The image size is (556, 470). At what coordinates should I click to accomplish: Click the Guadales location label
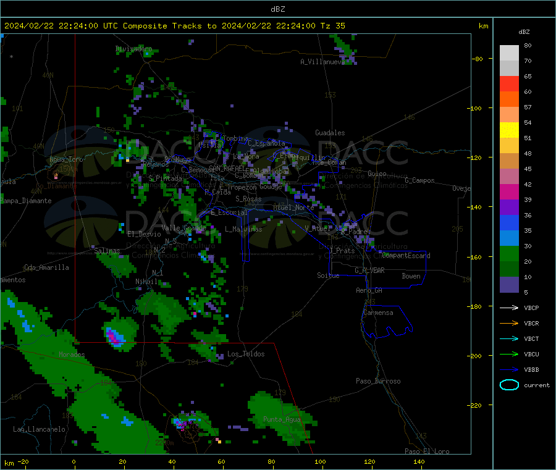[330, 133]
